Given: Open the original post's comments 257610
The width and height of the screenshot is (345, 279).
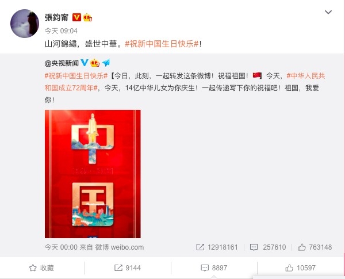Looking at the screenshot, I should click(x=268, y=247).
